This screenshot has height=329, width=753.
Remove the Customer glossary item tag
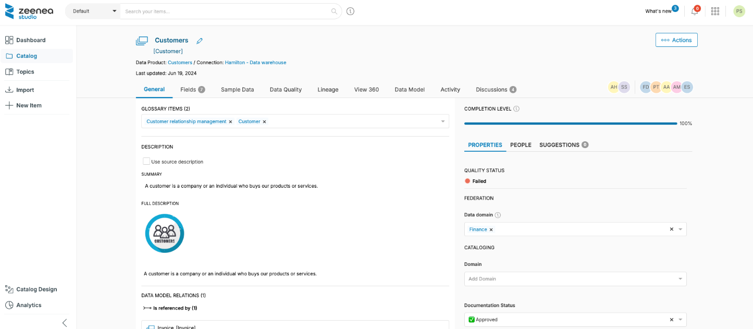point(264,121)
